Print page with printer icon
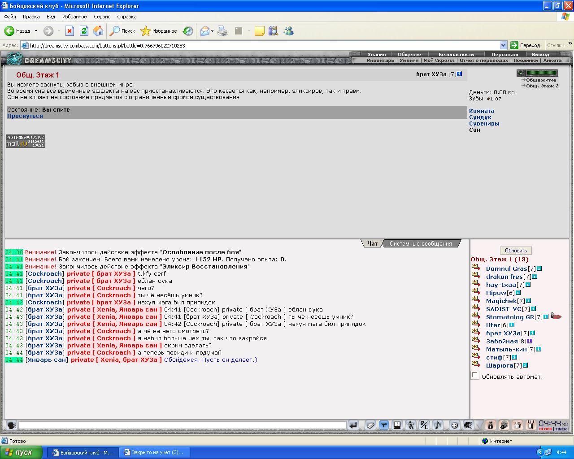Screen dimensions: 574x459 (x=222, y=31)
